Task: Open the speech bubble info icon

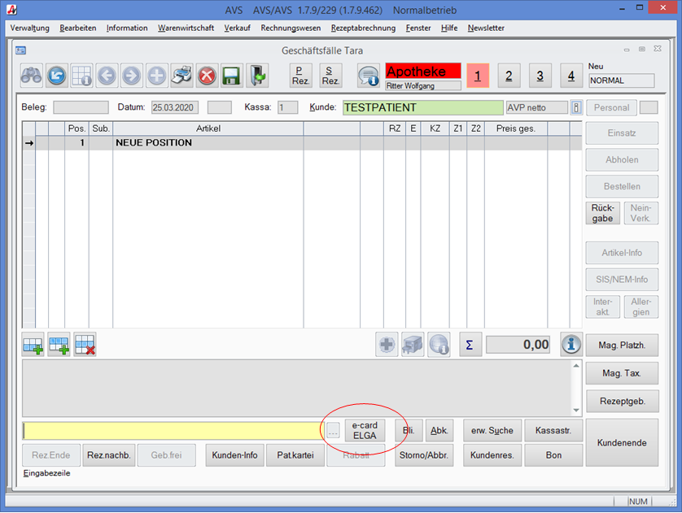Action: pos(369,76)
